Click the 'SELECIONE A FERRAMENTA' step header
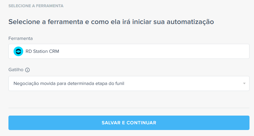 tap(36, 6)
